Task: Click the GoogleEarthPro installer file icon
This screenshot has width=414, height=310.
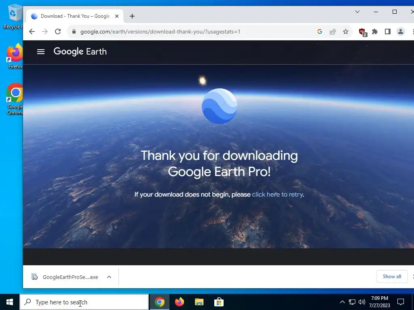Action: (x=34, y=277)
